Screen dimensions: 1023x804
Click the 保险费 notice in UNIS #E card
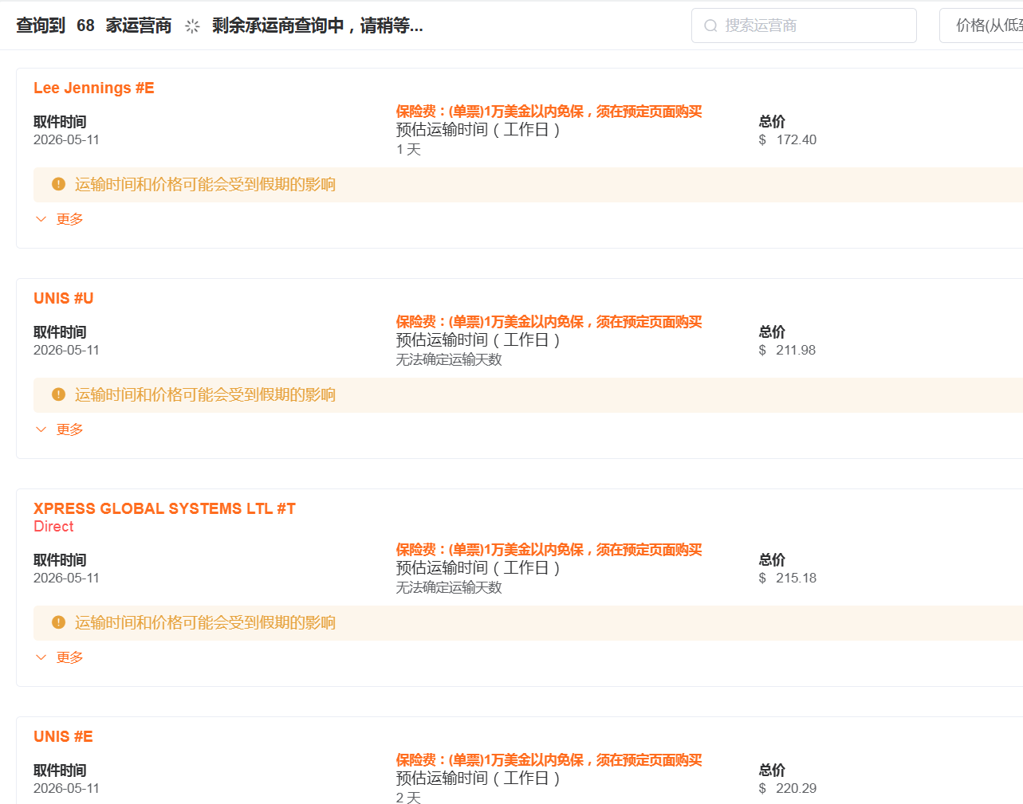point(549,760)
